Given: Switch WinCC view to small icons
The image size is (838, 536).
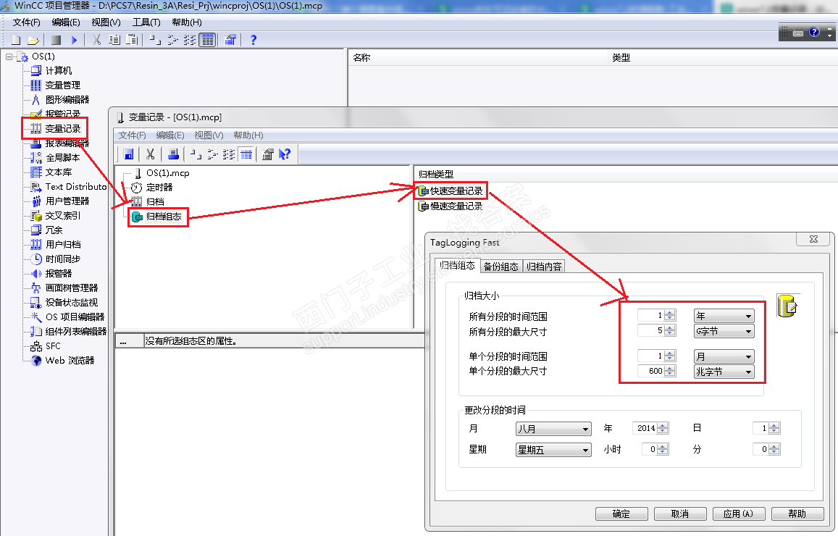Looking at the screenshot, I should [172, 40].
